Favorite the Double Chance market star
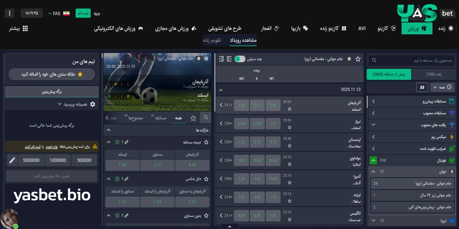 (x=206, y=179)
